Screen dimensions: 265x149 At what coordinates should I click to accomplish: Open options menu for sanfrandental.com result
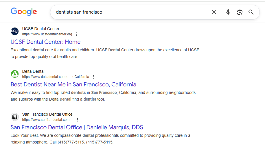point(78,120)
